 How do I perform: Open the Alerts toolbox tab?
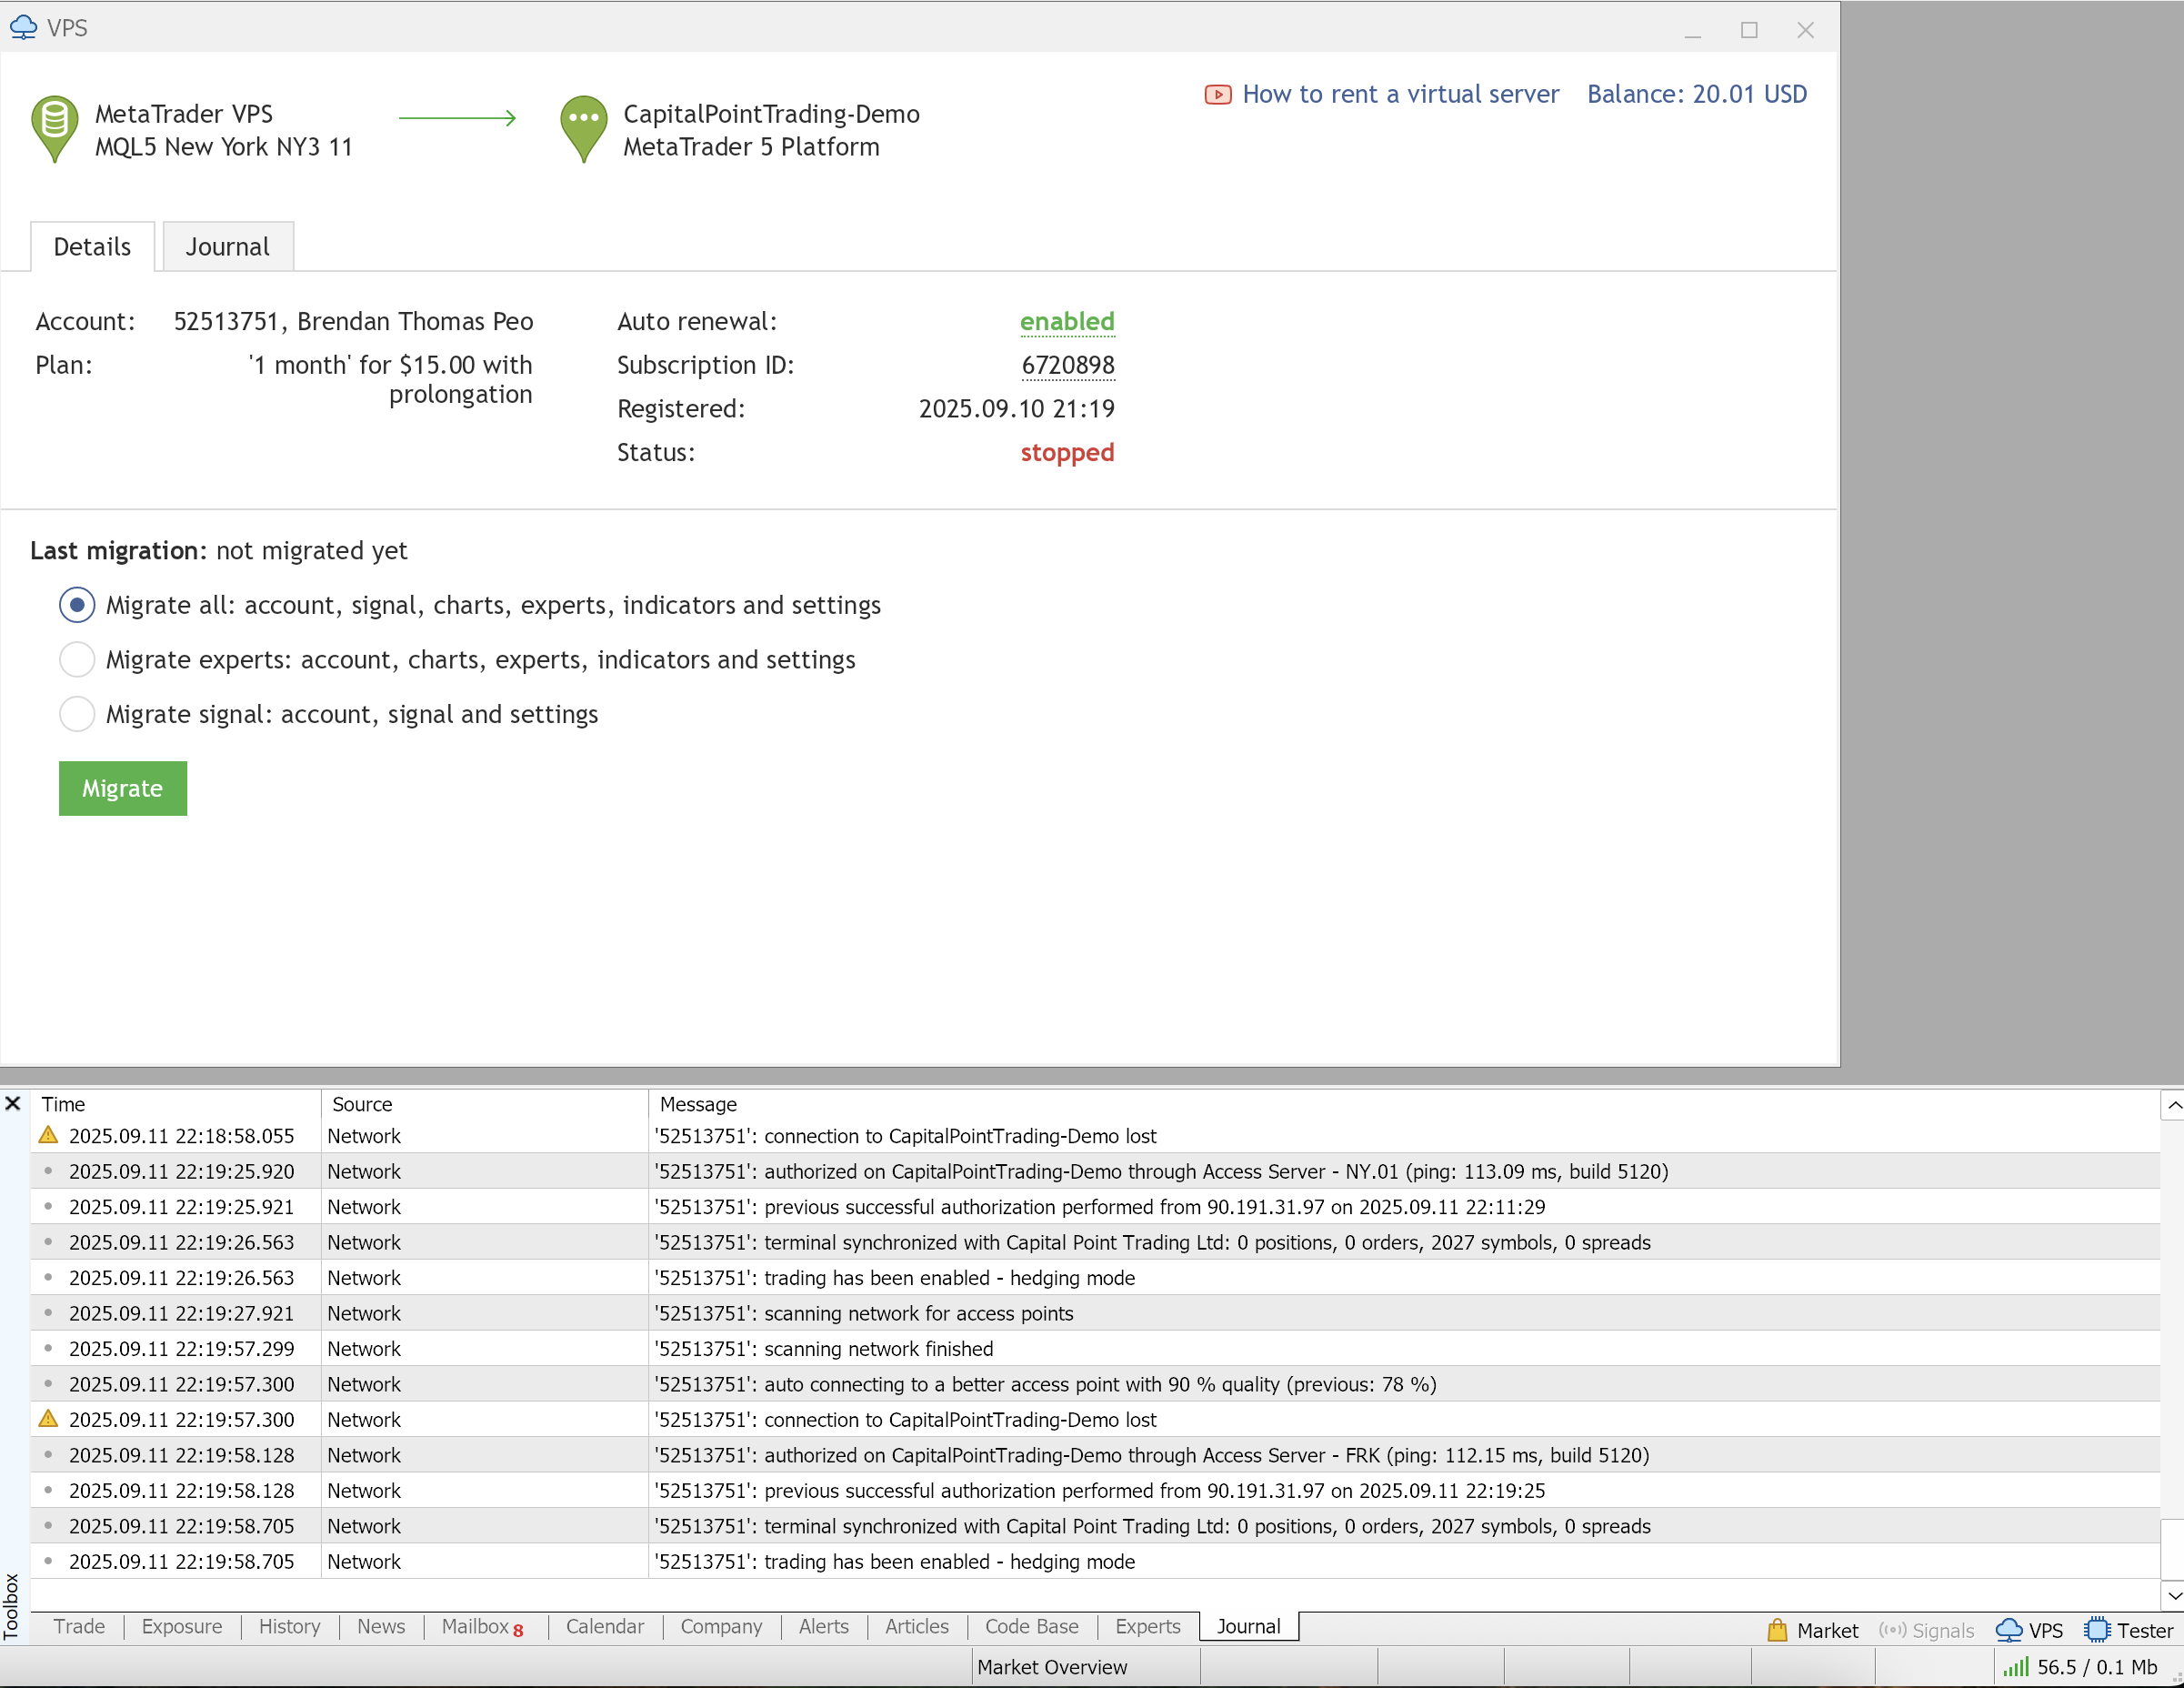[x=824, y=1627]
